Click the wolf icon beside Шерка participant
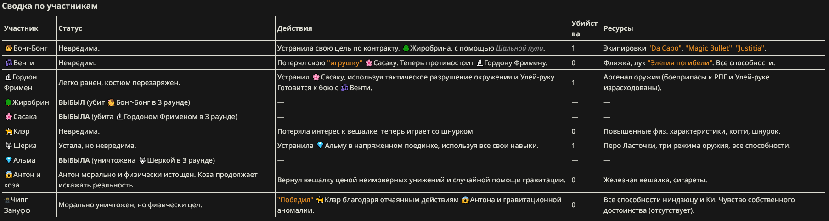The width and height of the screenshot is (829, 221). [x=8, y=146]
